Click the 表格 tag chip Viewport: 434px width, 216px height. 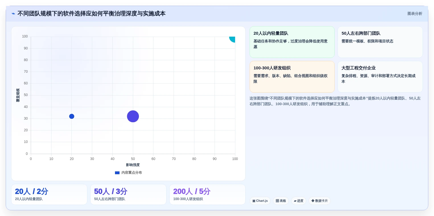point(281,201)
